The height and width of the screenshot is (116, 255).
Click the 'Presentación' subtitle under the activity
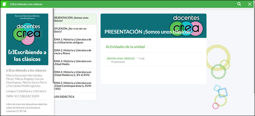coord(118,62)
